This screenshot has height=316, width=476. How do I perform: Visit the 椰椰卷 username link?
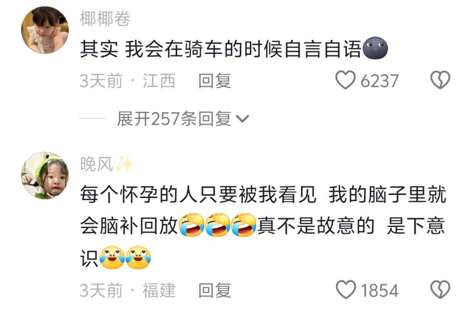105,18
